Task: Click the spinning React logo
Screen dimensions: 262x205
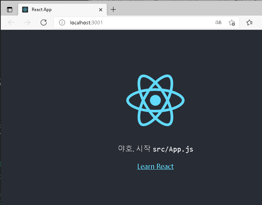Action: [156, 100]
